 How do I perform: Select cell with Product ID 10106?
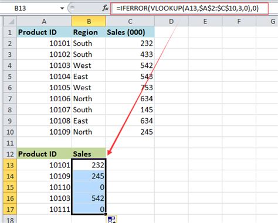coord(44,98)
